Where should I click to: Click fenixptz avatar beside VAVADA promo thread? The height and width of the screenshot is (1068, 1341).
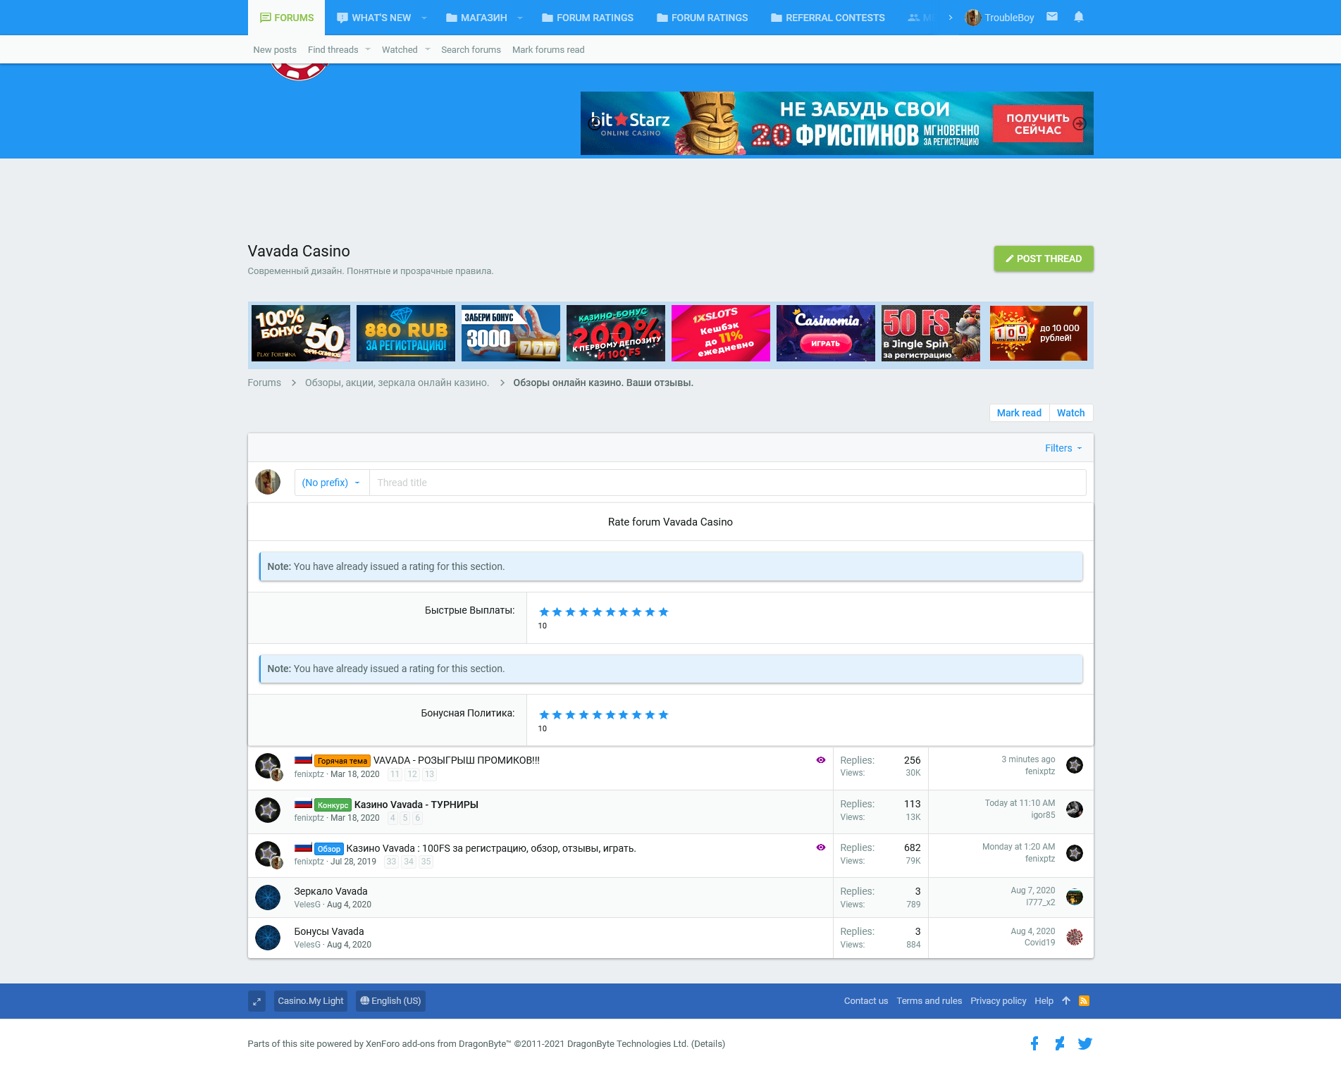click(x=268, y=766)
